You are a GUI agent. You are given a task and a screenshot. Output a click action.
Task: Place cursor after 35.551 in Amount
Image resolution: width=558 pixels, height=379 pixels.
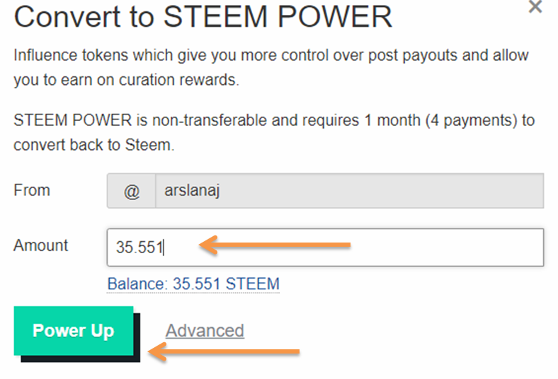coord(164,247)
